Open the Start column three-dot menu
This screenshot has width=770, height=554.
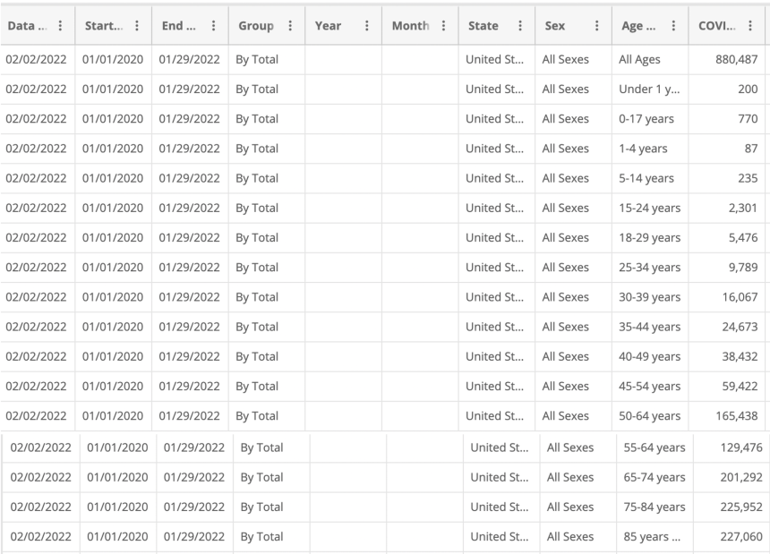pos(137,26)
